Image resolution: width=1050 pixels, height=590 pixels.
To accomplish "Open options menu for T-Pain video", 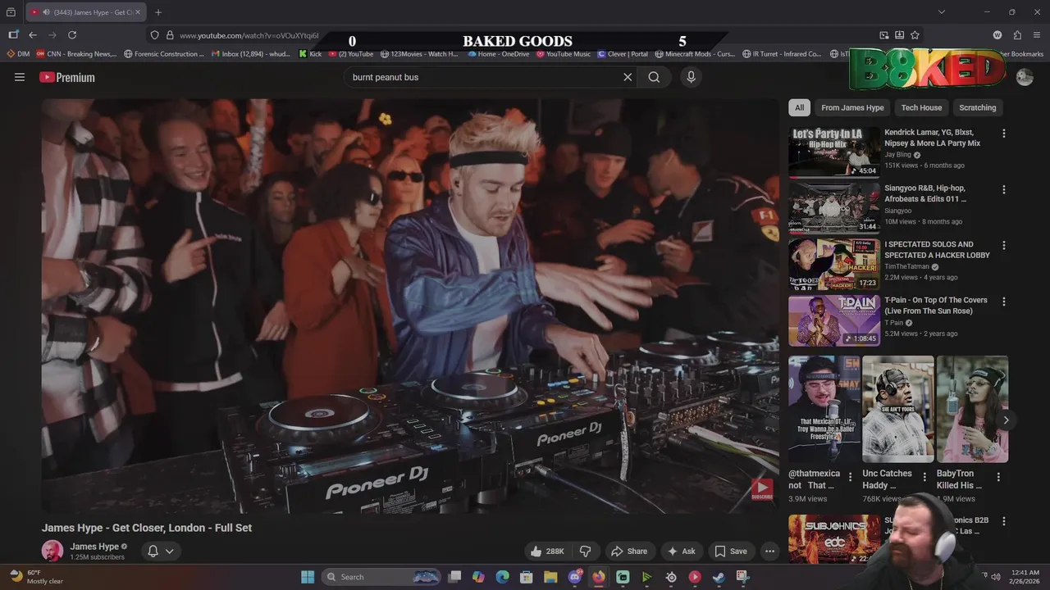I will (1003, 302).
